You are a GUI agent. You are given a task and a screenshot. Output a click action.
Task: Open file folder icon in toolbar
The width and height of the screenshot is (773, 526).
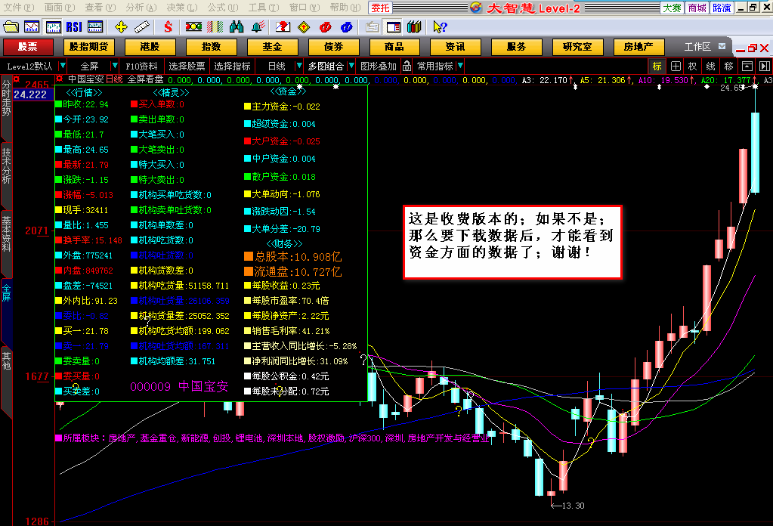[11, 27]
